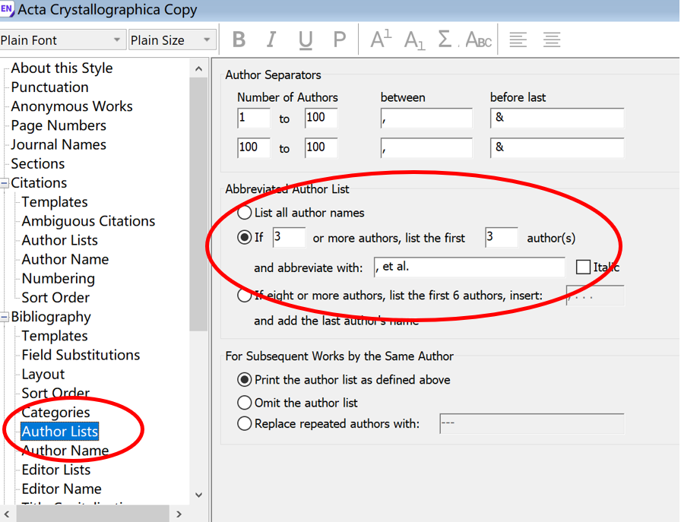Open Sort Order under Citations
The image size is (681, 522).
pyautogui.click(x=55, y=298)
